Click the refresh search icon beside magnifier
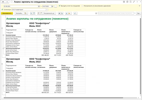This screenshot has width=142, height=100. [x=34, y=13]
